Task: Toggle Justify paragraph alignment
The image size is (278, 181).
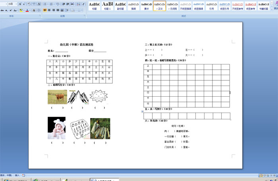Action: [58, 10]
